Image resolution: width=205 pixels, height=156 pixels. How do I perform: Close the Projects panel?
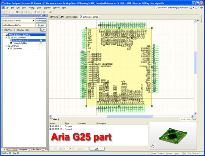pos(47,16)
